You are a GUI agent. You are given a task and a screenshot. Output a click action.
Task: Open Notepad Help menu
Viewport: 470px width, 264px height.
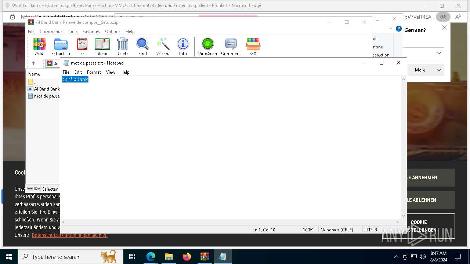coord(125,72)
